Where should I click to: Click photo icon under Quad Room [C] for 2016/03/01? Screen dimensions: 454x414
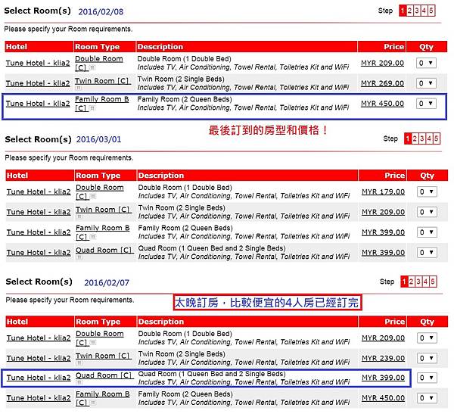click(x=79, y=257)
